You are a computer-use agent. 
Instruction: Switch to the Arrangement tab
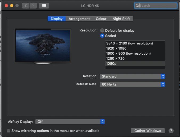coord(79,19)
